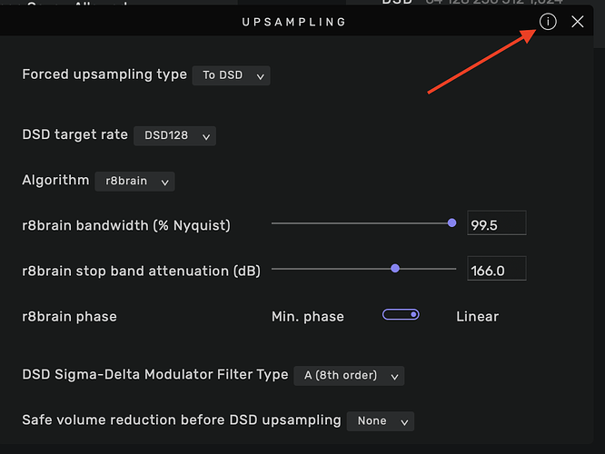Open the Forced upsampling type dropdown
605x454 pixels.
(232, 75)
